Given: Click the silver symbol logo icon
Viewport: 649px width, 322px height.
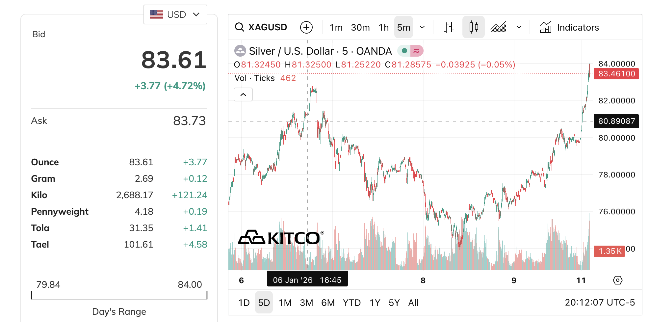Looking at the screenshot, I should 240,51.
